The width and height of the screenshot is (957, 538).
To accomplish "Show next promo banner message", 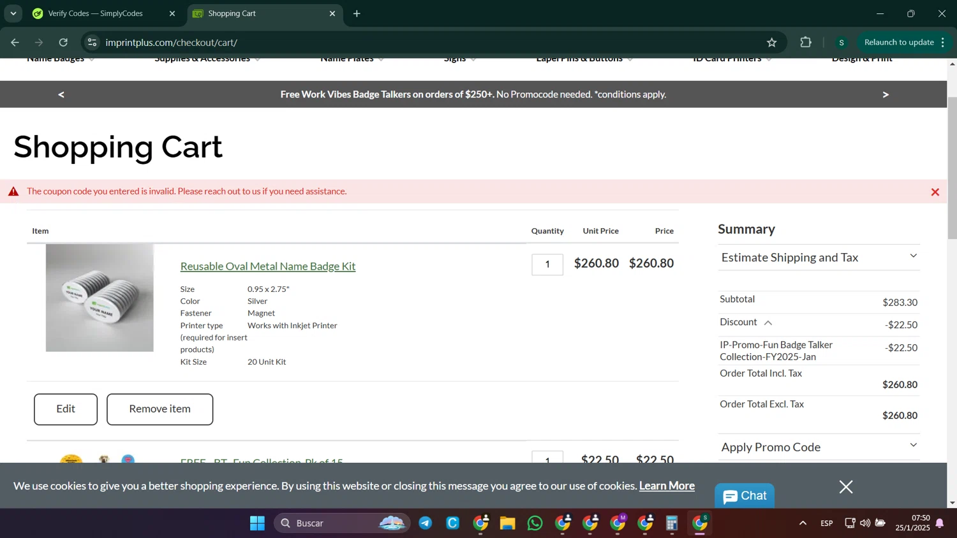I will pyautogui.click(x=885, y=94).
